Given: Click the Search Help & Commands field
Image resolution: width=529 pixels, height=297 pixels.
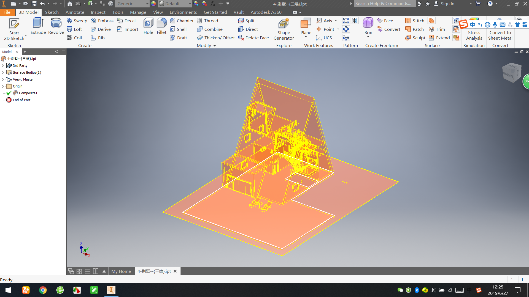Looking at the screenshot, I should tap(384, 4).
